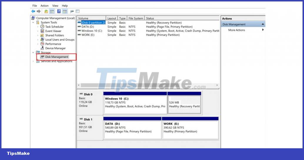Sort by the Volume column header
The width and height of the screenshot is (304, 160).
pyautogui.click(x=91, y=18)
